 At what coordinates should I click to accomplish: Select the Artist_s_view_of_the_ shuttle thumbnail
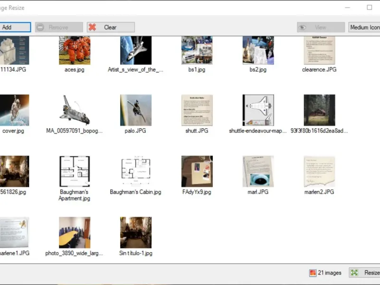[136, 50]
